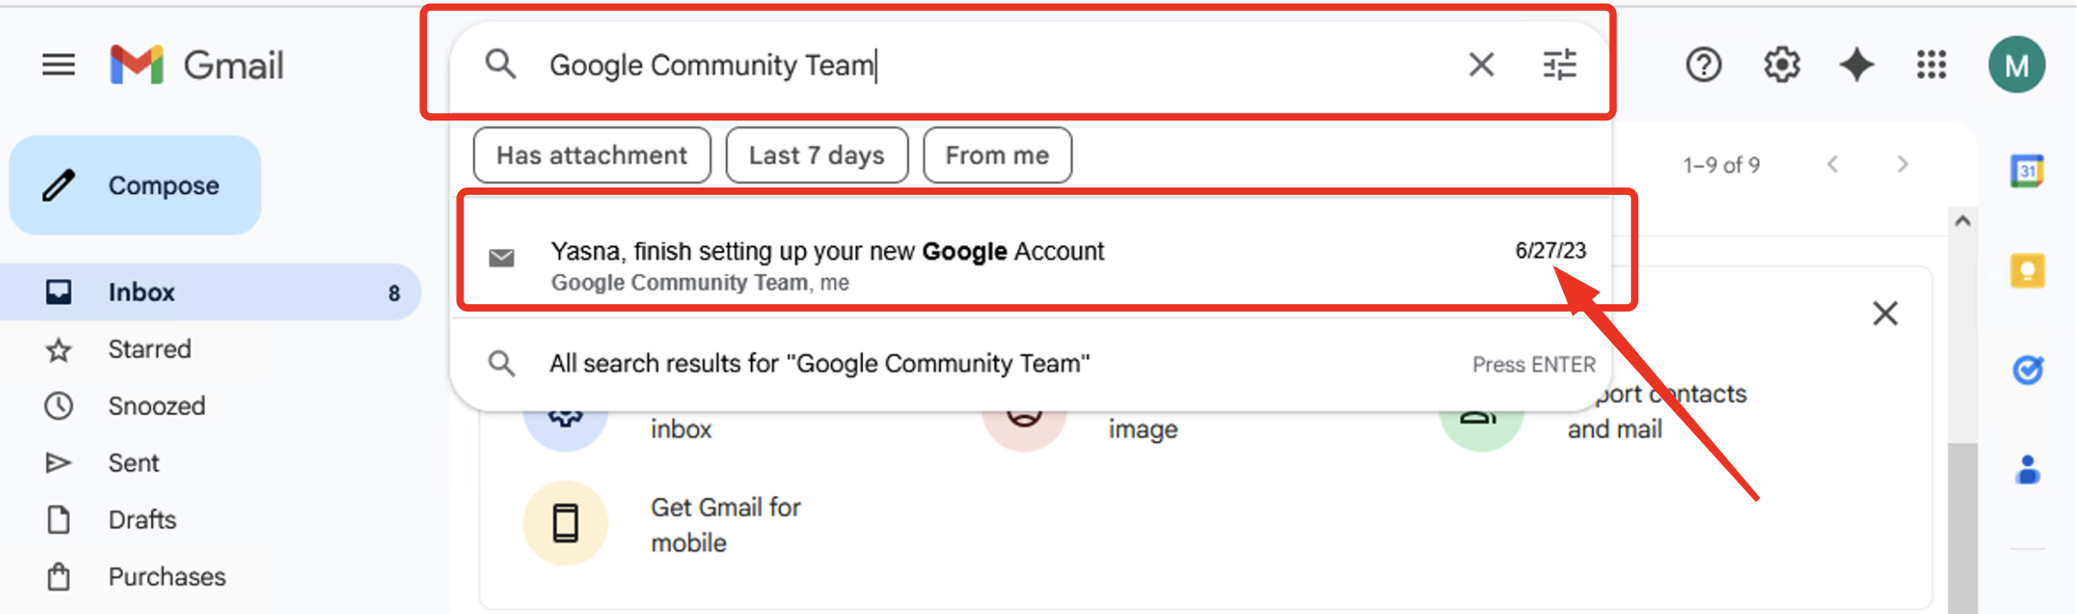Screen dimensions: 2077x614
Task: Open Contacts side panel icon
Action: point(2027,470)
